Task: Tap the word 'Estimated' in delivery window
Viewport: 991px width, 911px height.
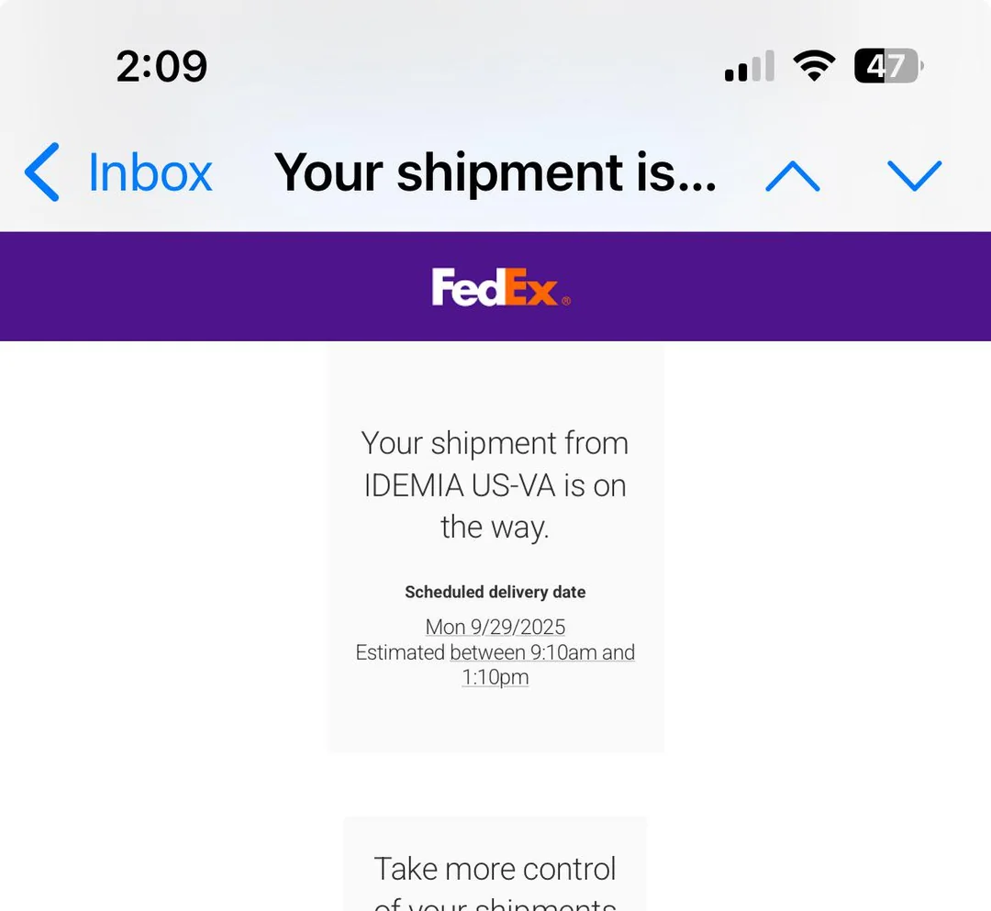Action: pyautogui.click(x=400, y=652)
